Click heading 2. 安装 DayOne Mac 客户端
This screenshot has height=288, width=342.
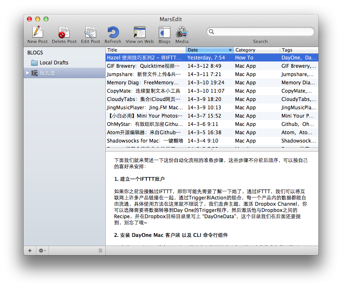(x=171, y=235)
